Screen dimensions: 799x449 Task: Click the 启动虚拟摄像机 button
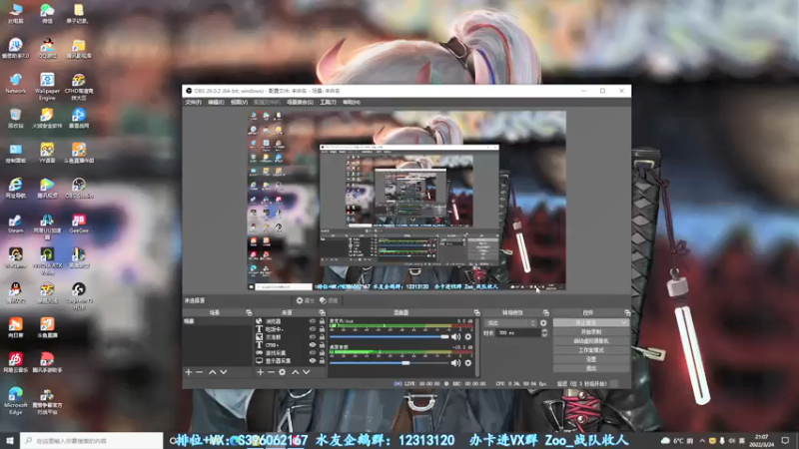(x=590, y=341)
